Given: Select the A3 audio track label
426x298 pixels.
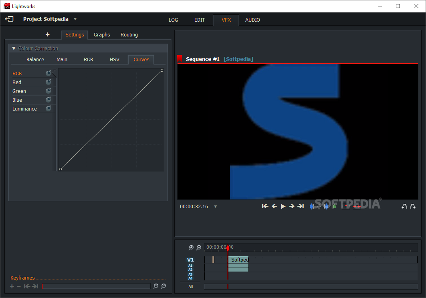Looking at the screenshot, I should click(190, 274).
